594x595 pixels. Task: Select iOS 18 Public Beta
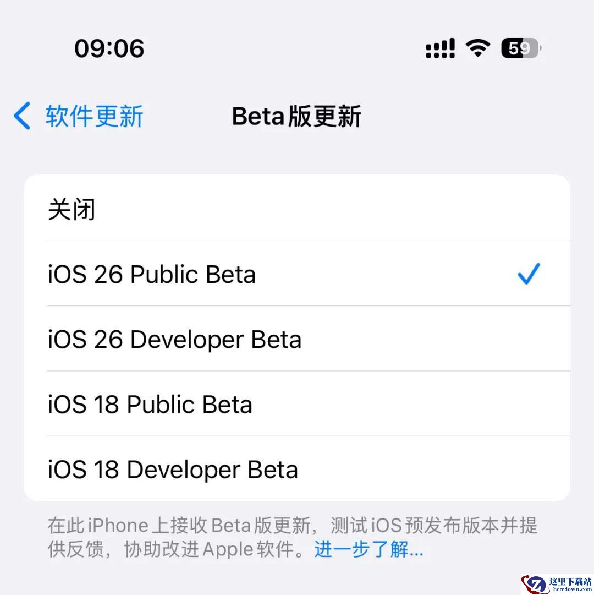297,404
